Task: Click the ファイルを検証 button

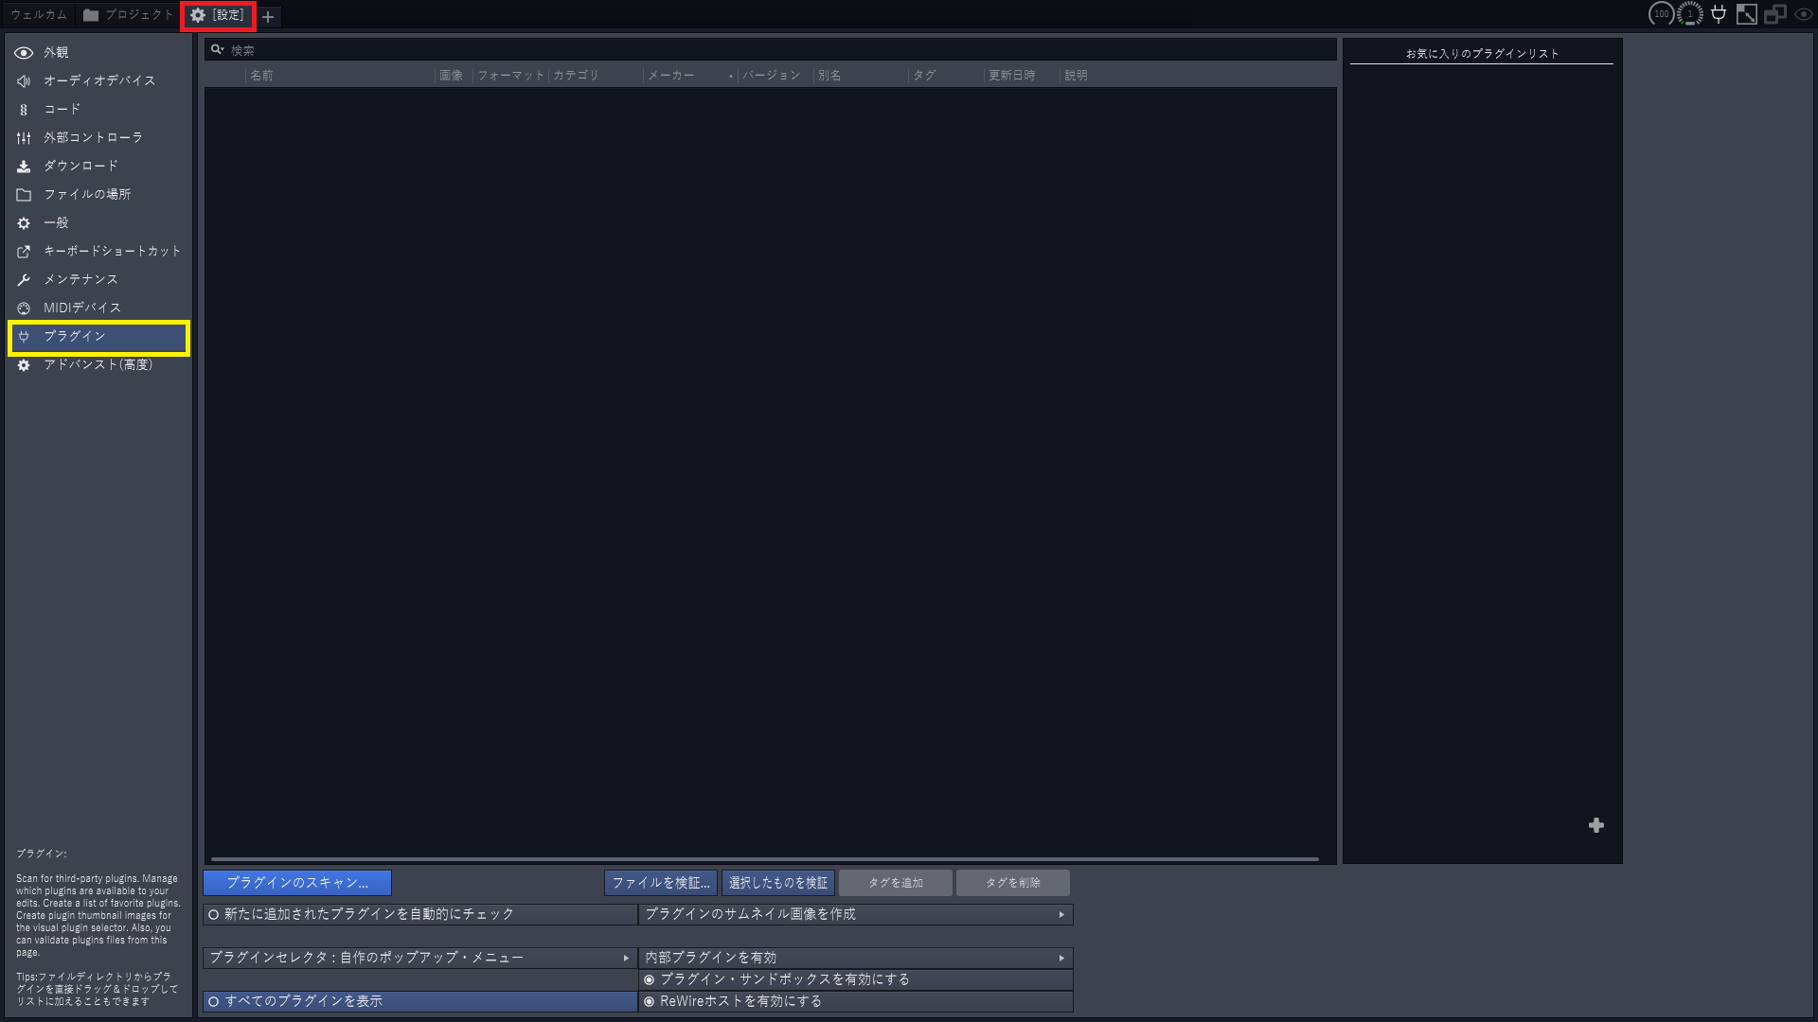Action: click(x=660, y=883)
